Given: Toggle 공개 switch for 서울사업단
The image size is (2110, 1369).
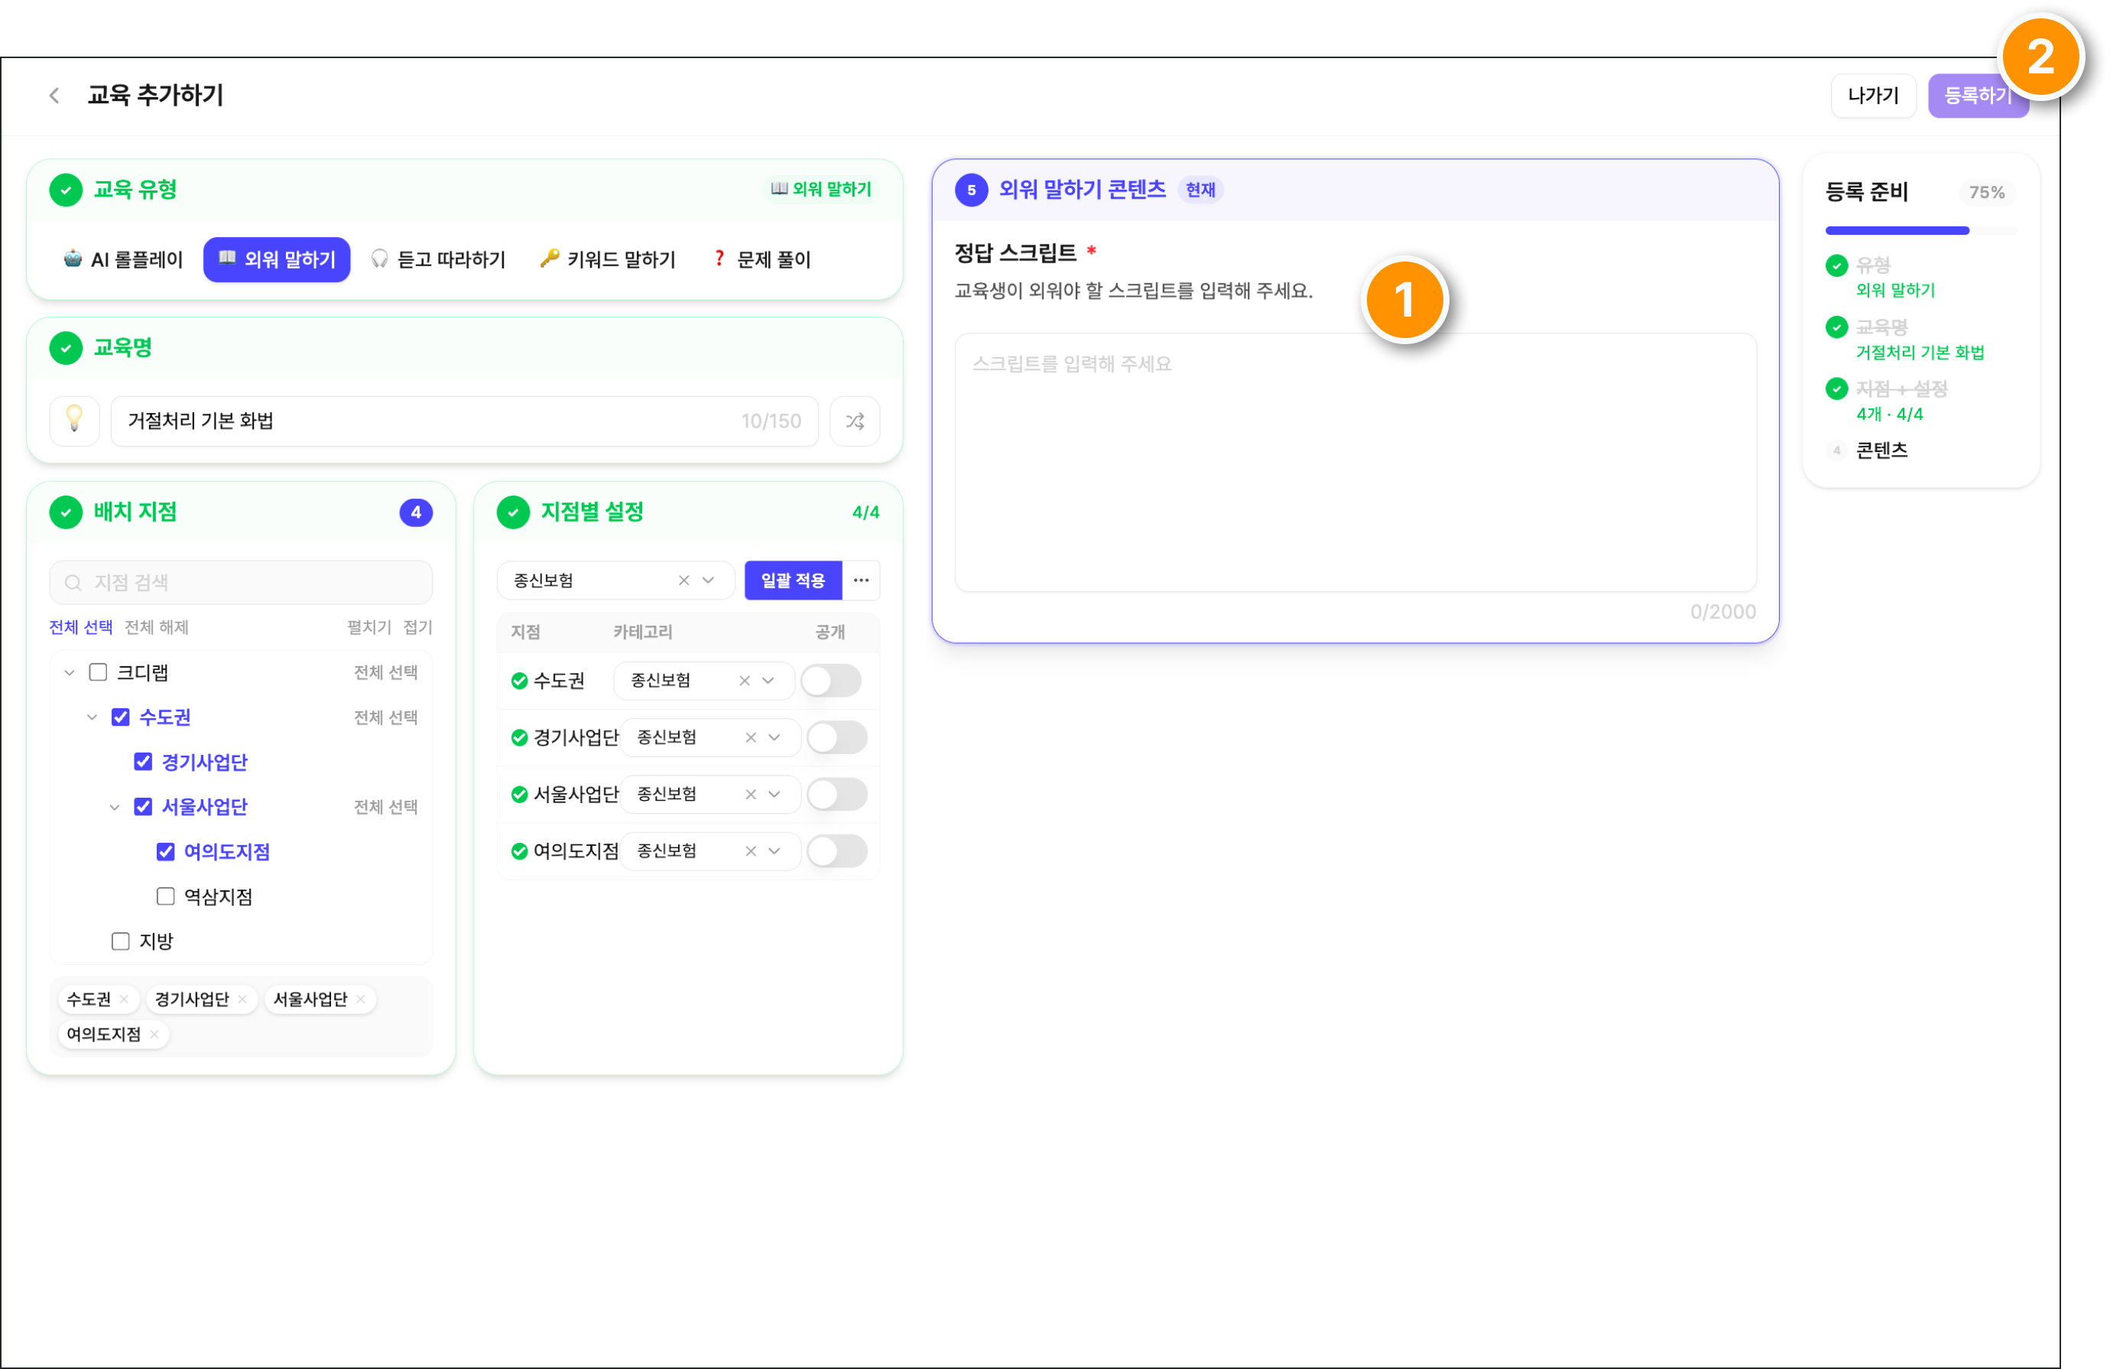Looking at the screenshot, I should tap(838, 794).
